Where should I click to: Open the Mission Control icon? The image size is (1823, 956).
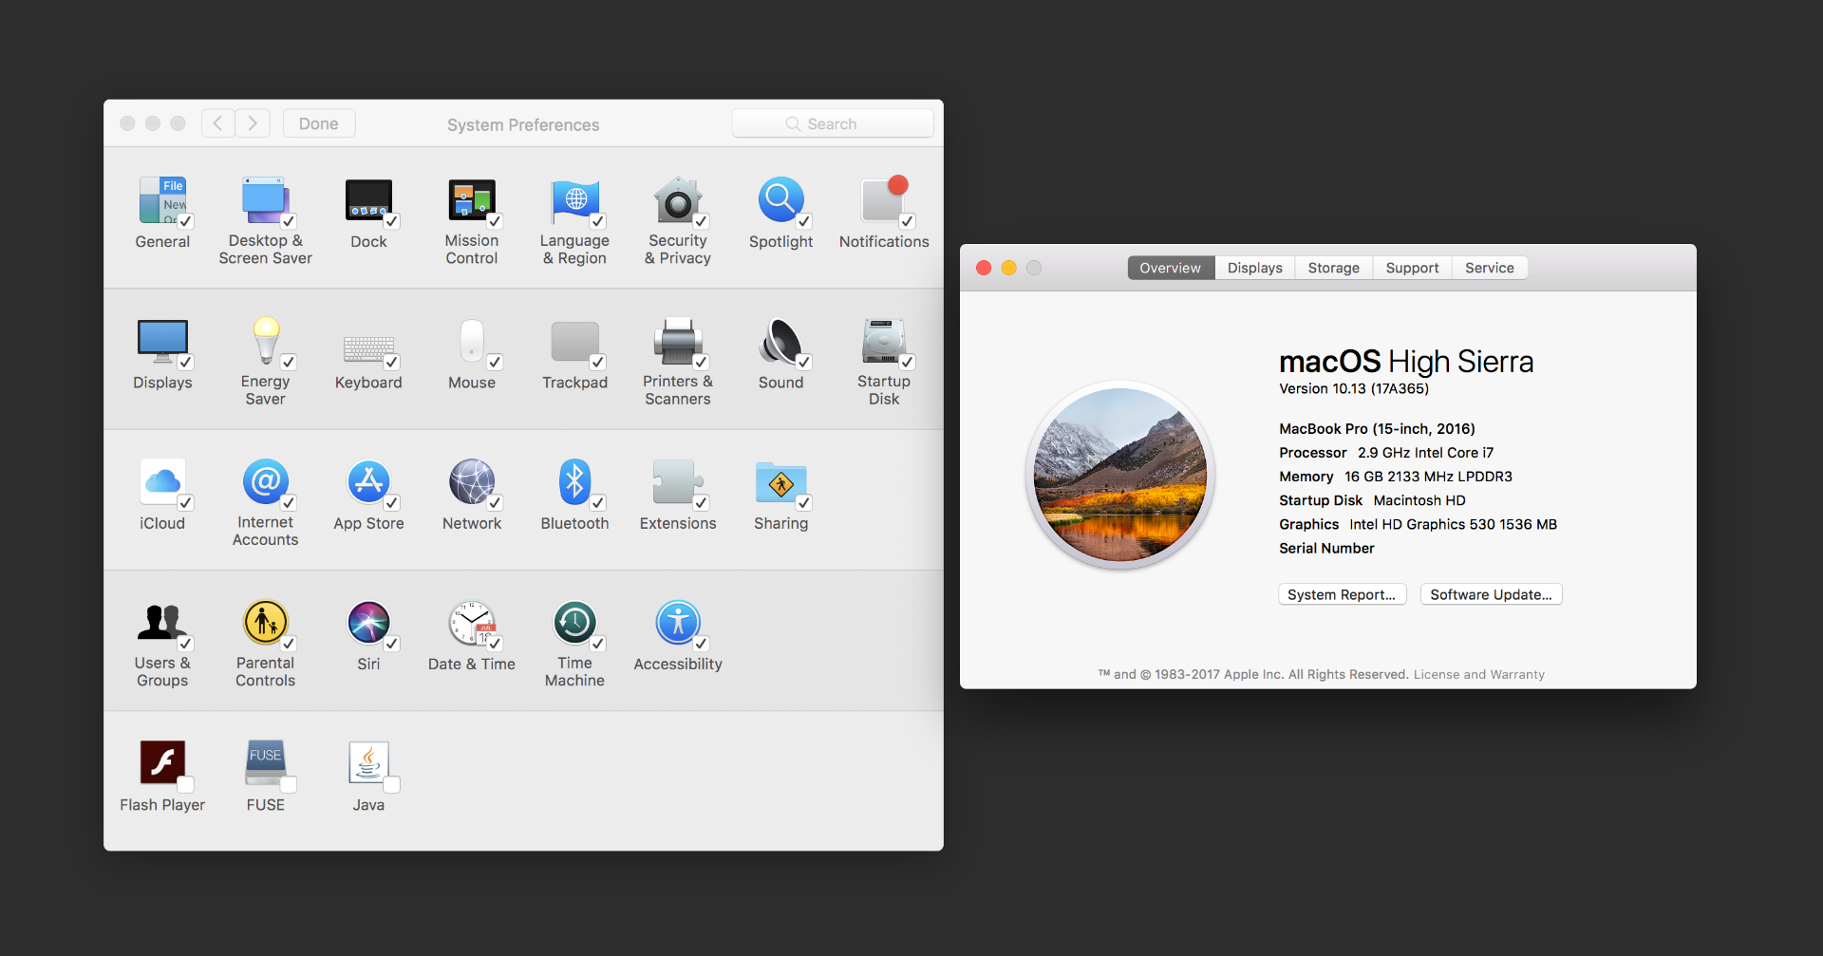[472, 199]
